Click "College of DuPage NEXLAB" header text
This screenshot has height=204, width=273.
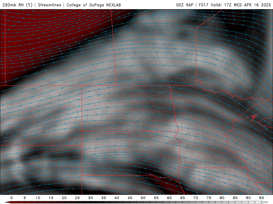pos(94,5)
